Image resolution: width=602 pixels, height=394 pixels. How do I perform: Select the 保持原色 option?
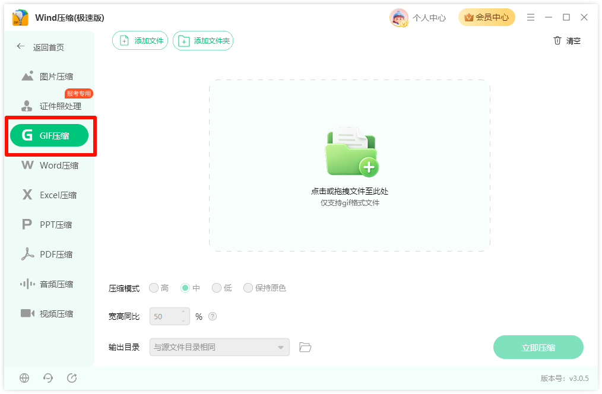[x=248, y=288]
